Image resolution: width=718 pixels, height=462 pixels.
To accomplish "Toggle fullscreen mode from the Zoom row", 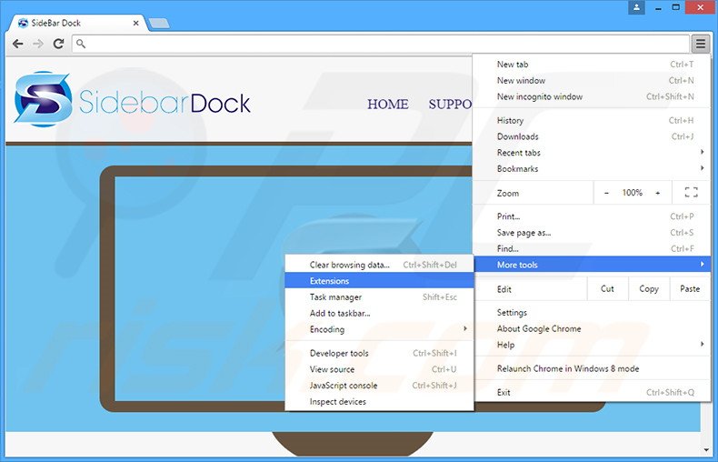I will coord(691,193).
